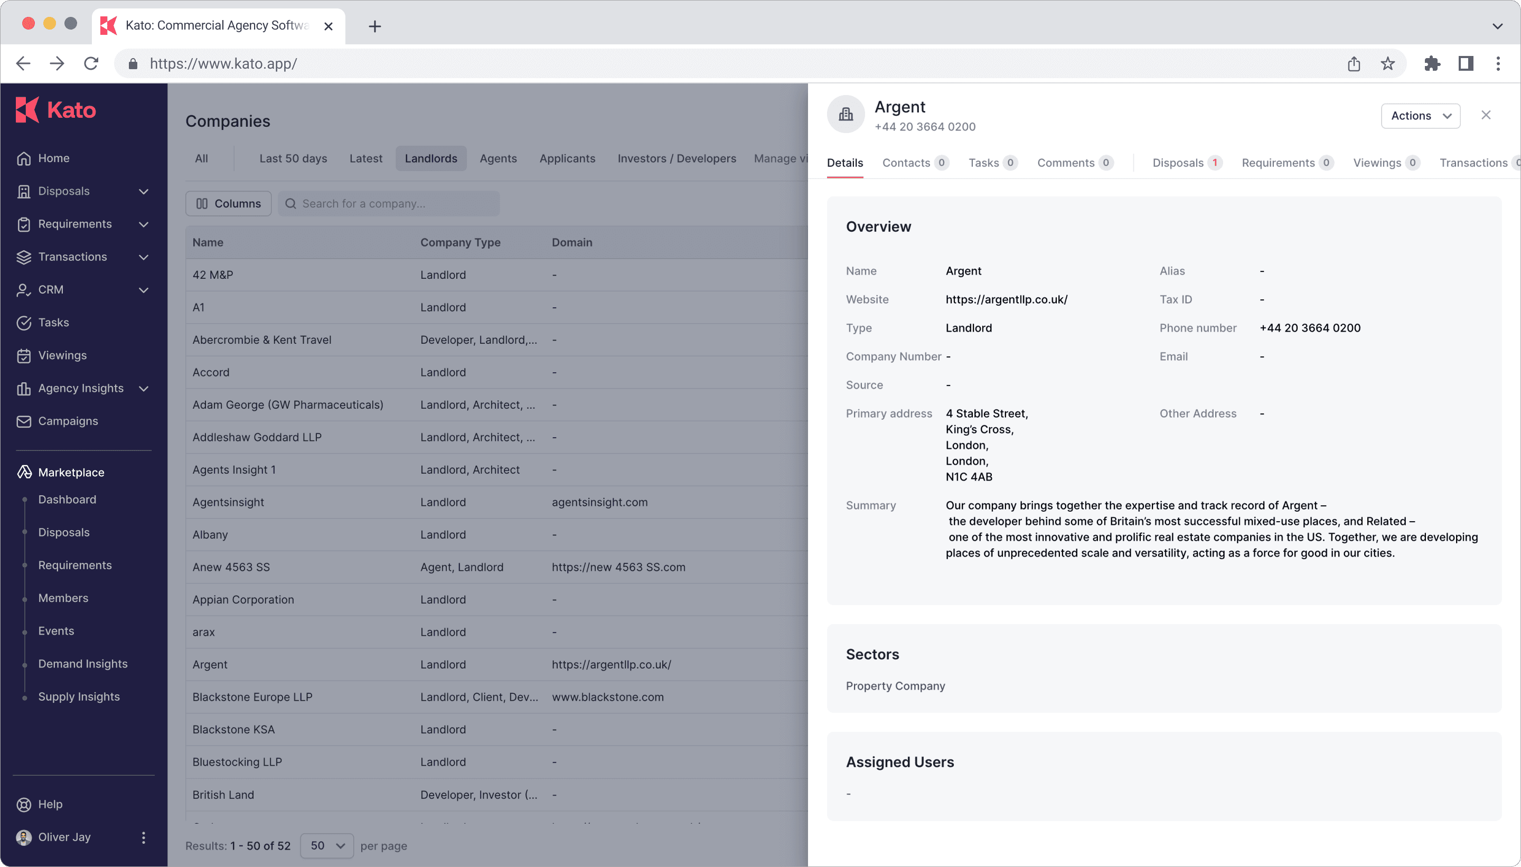Select the Details tab
This screenshot has height=867, width=1521.
[x=844, y=163]
